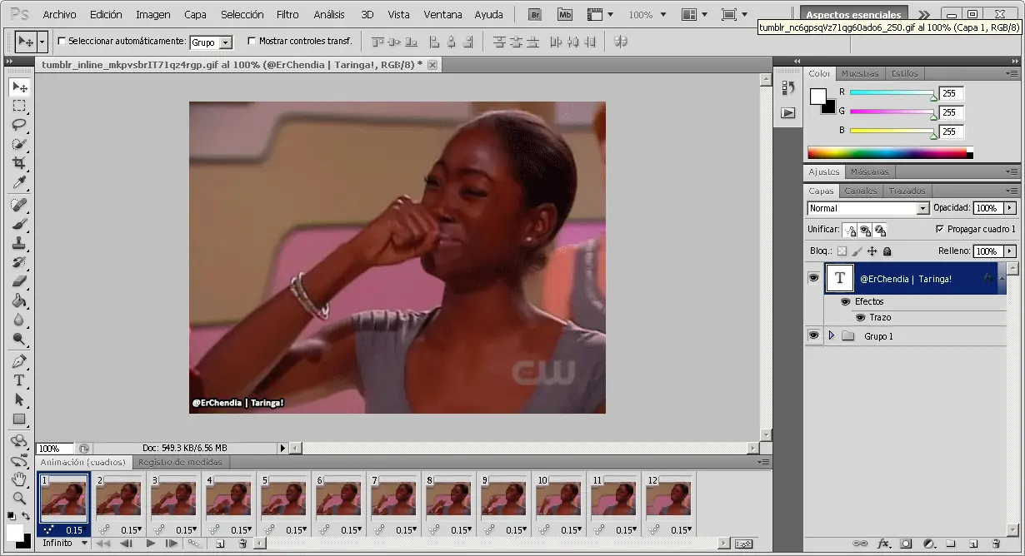Go to the previous animation frame

[127, 544]
